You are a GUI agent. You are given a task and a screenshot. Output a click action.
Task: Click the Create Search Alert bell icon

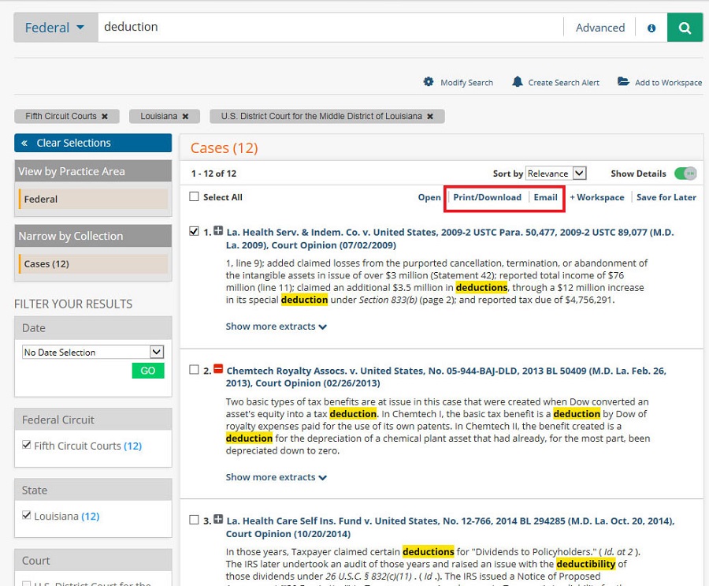(518, 82)
